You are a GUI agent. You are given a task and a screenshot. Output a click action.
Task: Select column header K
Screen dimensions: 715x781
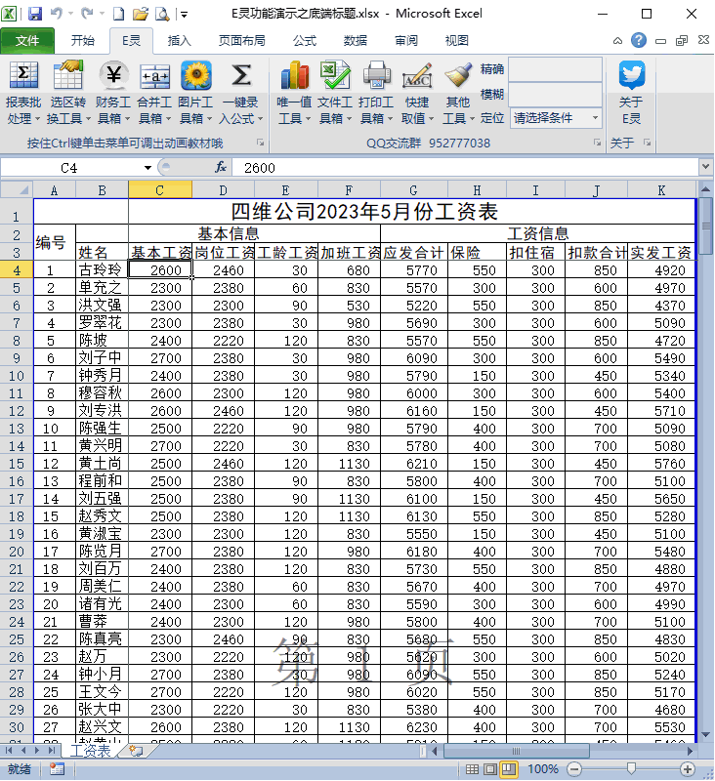pos(661,190)
